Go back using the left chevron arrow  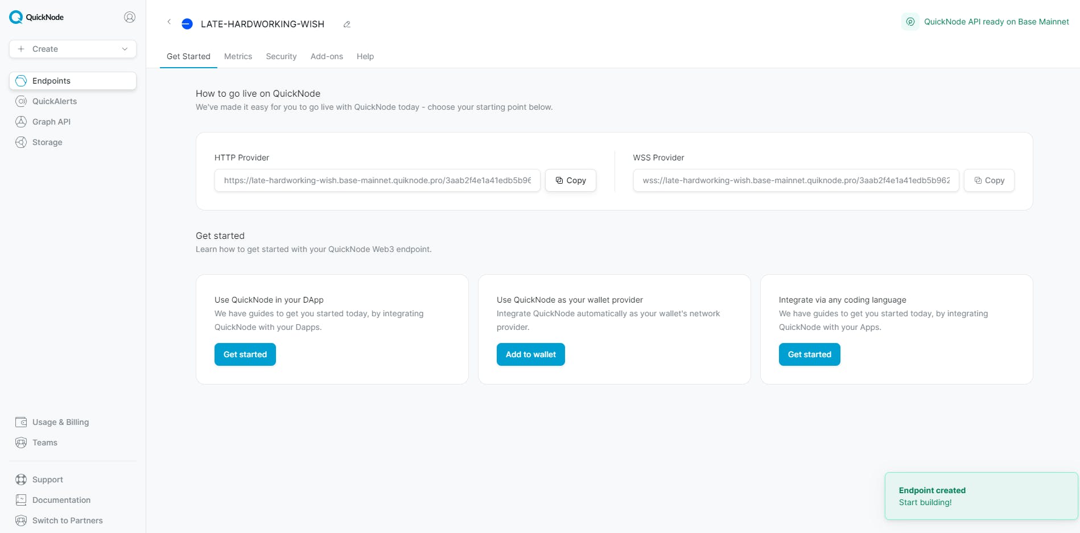[169, 22]
